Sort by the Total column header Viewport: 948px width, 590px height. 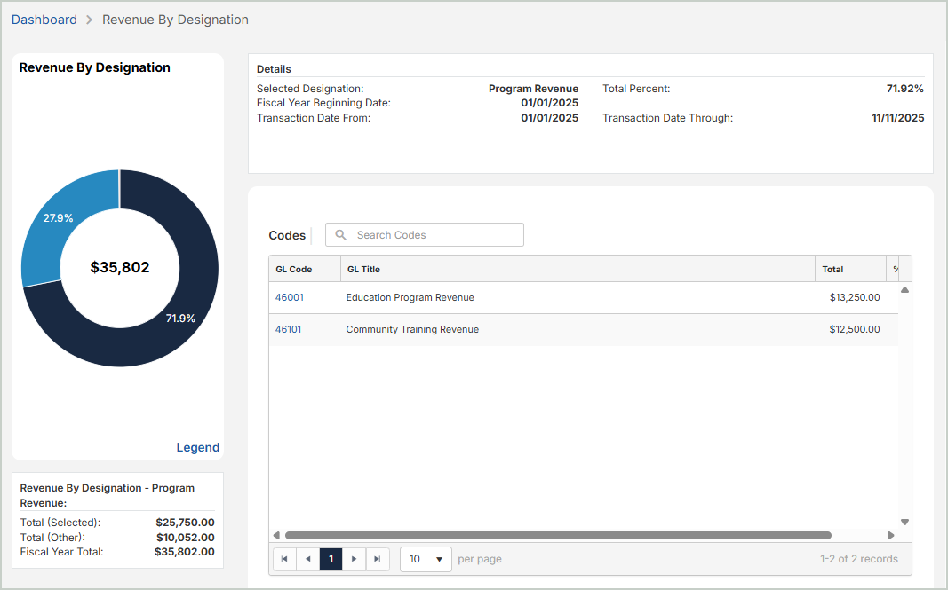(x=832, y=269)
